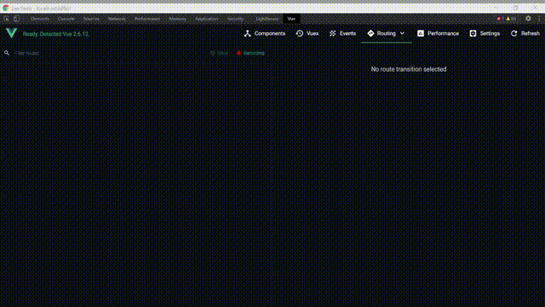The width and height of the screenshot is (545, 307).
Task: Click the No route transition selected text
Action: pos(409,69)
